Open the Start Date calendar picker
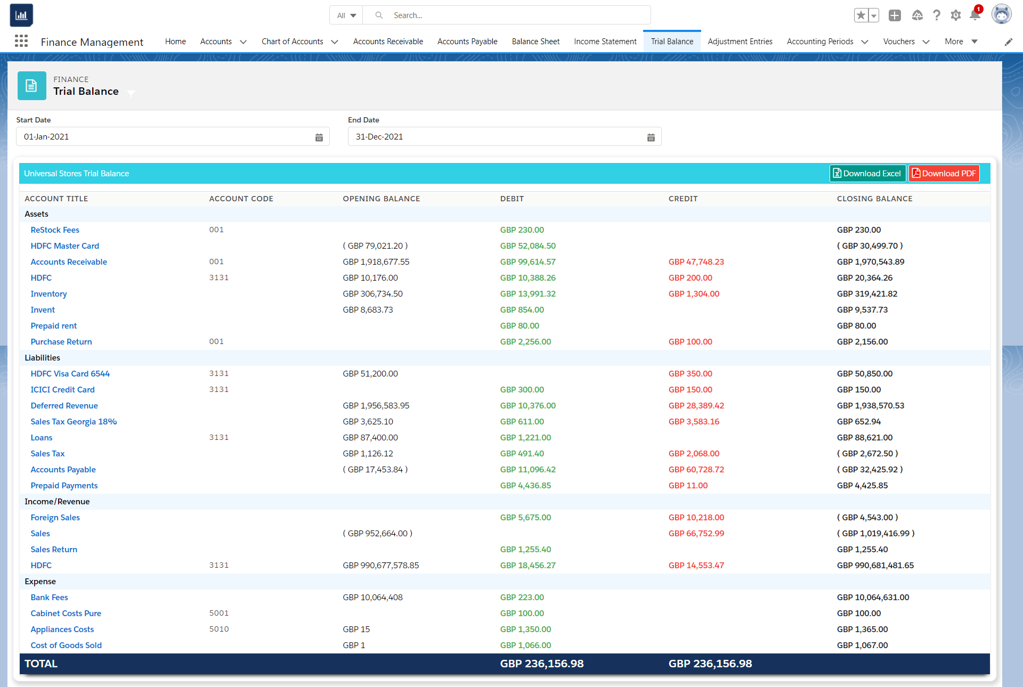The width and height of the screenshot is (1023, 687). [319, 137]
